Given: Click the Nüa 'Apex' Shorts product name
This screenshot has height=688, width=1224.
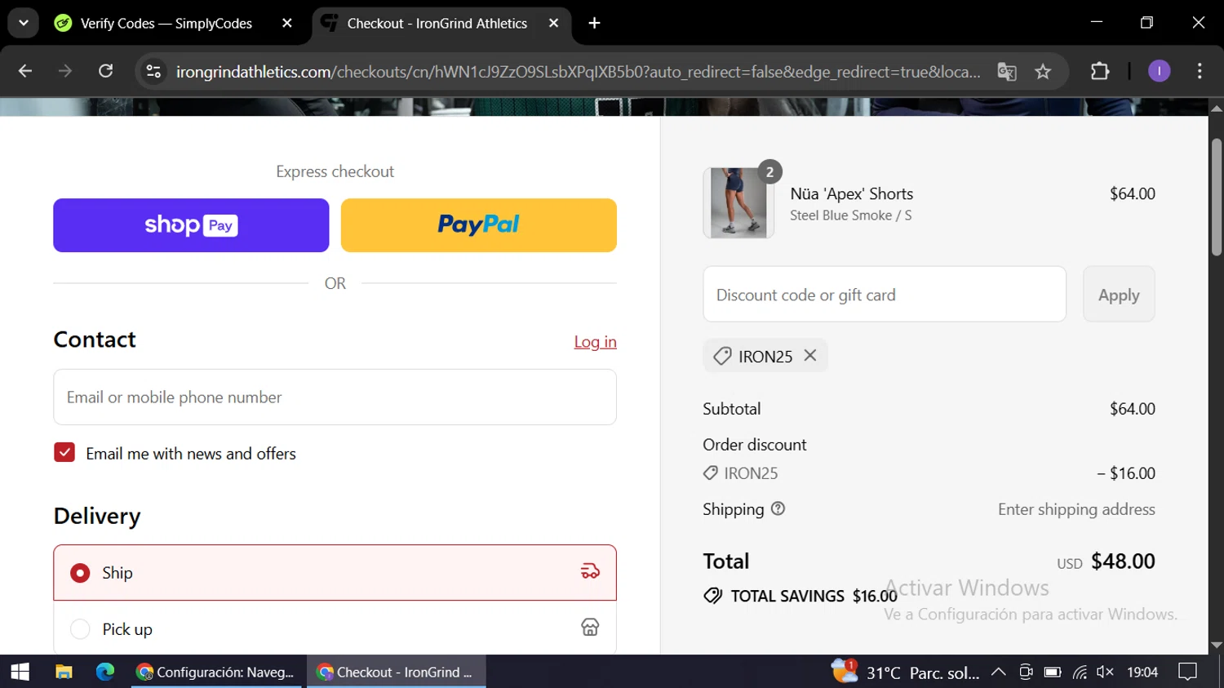Looking at the screenshot, I should [x=851, y=194].
